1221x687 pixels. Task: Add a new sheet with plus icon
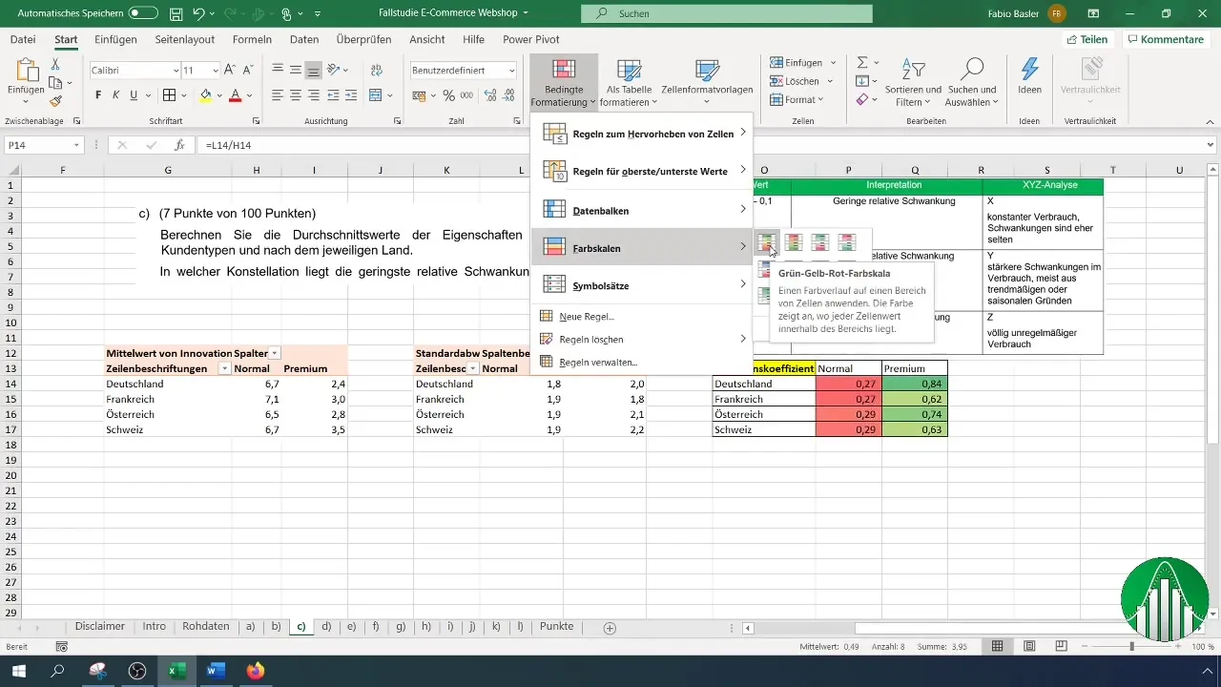point(610,628)
